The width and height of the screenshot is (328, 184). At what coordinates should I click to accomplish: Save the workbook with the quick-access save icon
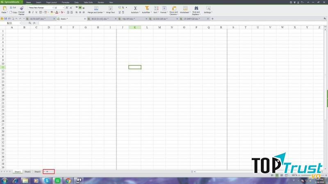[6, 19]
